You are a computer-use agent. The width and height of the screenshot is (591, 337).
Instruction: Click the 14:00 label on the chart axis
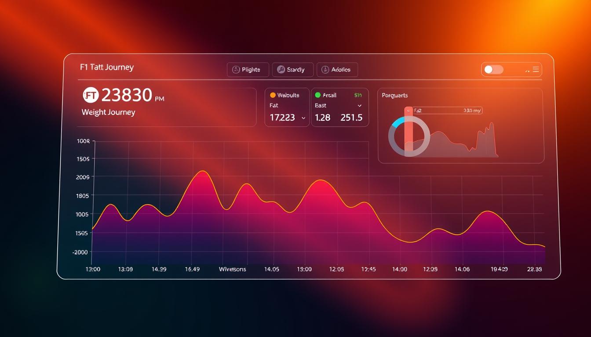click(x=399, y=269)
